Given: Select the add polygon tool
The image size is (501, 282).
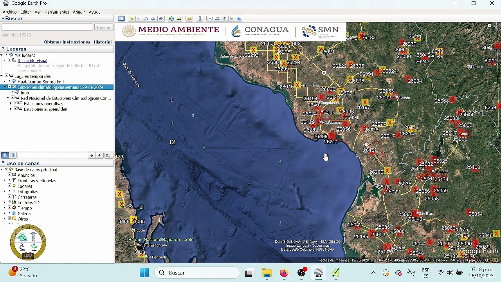Looking at the screenshot, I should pos(139,18).
